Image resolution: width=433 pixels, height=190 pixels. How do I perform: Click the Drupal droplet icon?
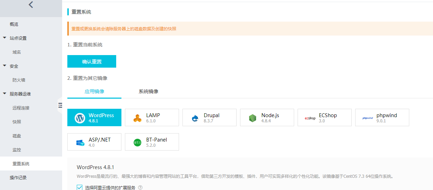[x=195, y=118]
